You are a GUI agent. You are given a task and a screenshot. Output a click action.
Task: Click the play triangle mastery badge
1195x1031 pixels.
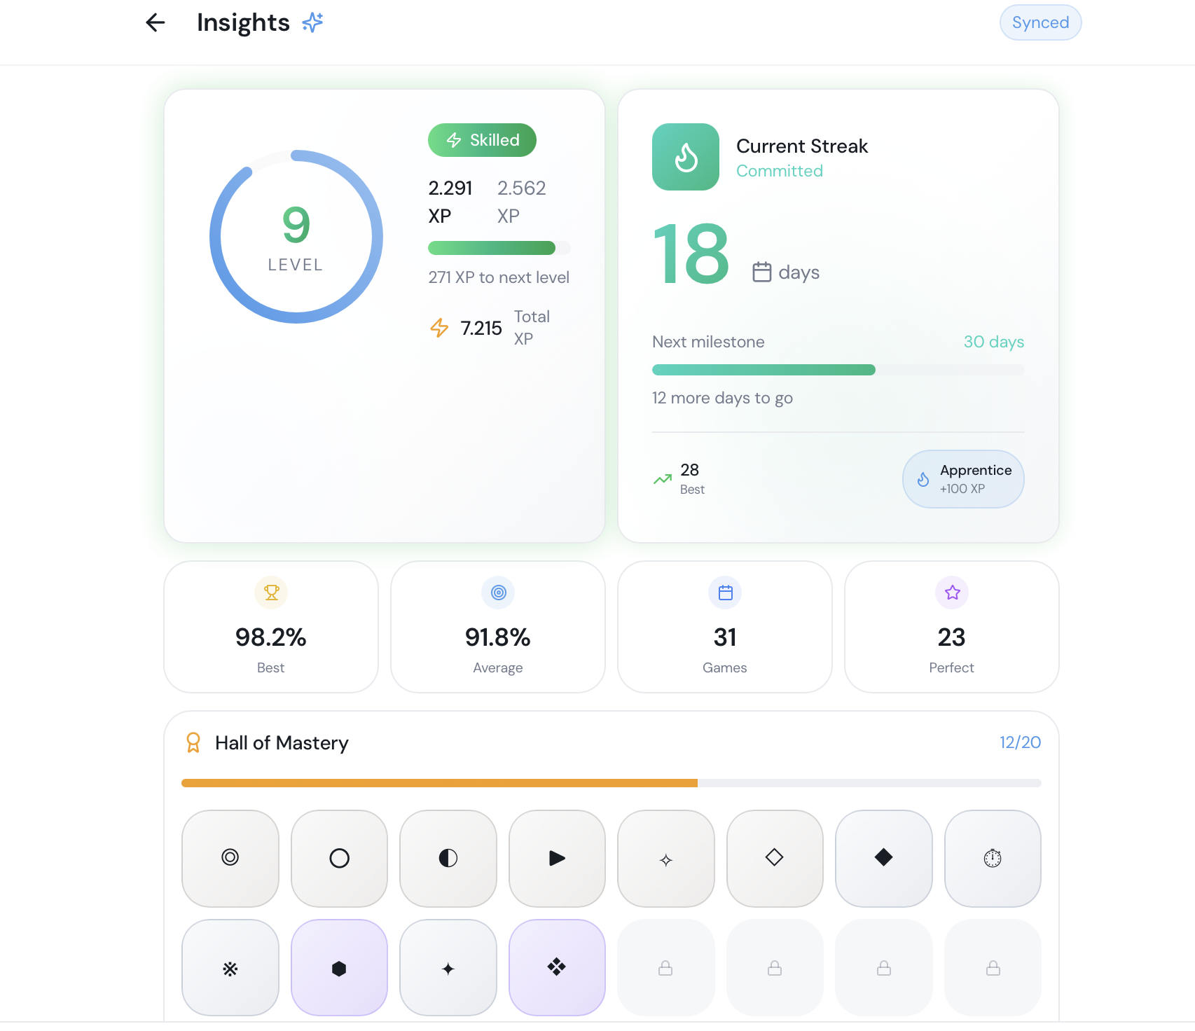click(x=557, y=859)
